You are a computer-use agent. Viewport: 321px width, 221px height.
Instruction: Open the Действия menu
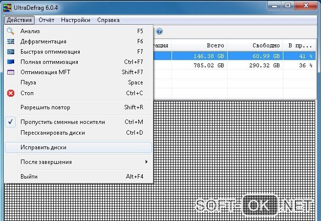click(x=19, y=20)
